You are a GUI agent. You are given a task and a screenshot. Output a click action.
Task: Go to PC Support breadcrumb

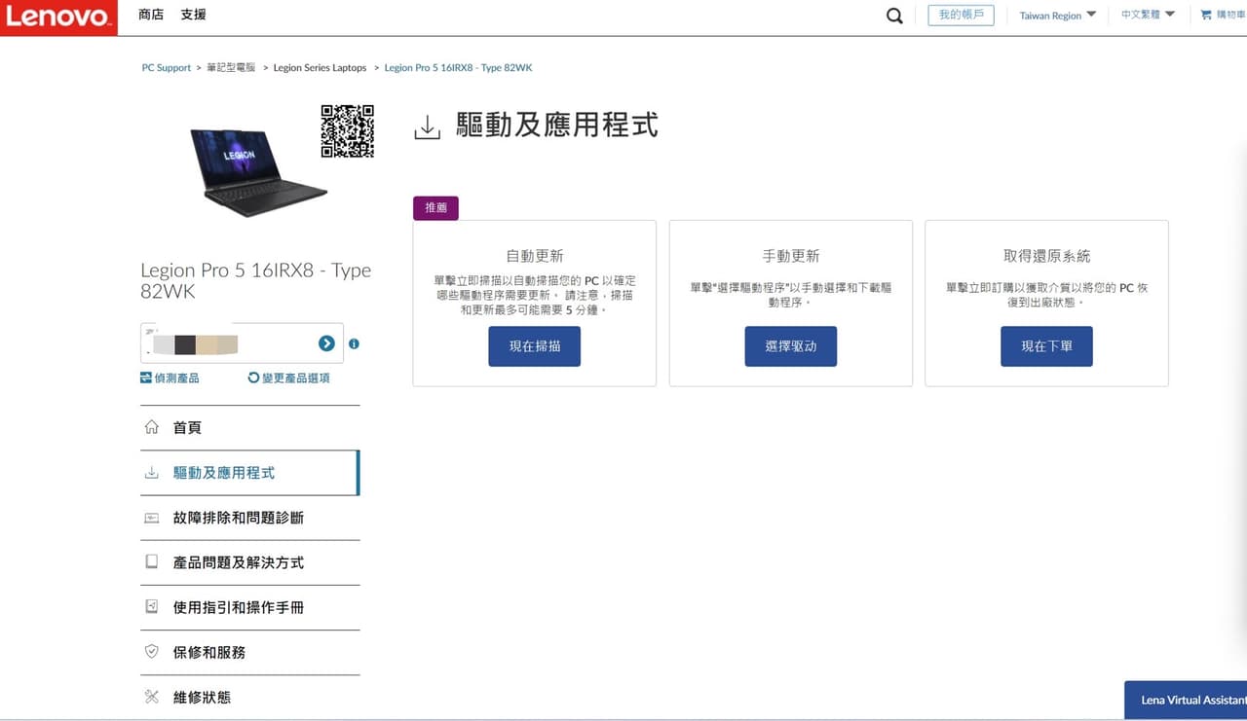point(167,68)
